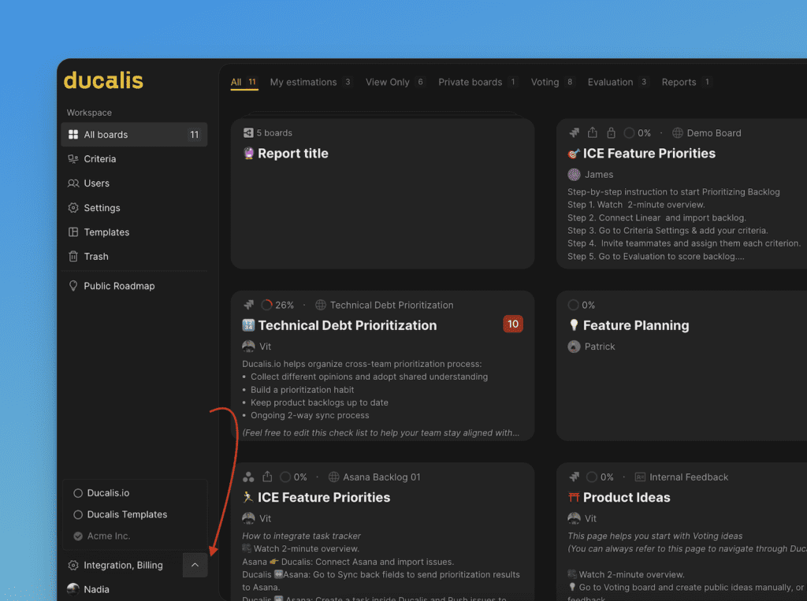This screenshot has width=807, height=601.
Task: Open the Nadia user profile menu
Action: point(96,589)
